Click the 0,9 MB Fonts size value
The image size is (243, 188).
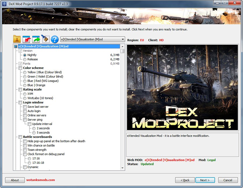pyautogui.click(x=115, y=64)
